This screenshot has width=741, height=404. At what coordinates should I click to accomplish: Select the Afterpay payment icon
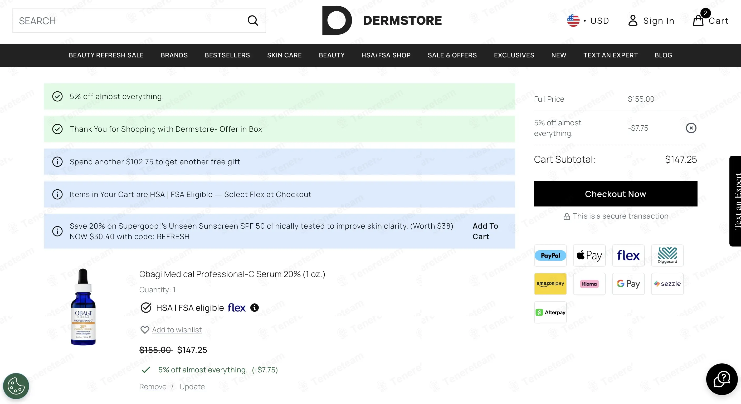tap(550, 312)
